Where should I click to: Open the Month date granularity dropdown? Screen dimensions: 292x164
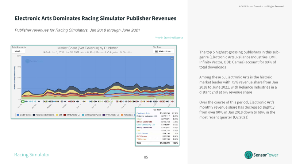18,51
